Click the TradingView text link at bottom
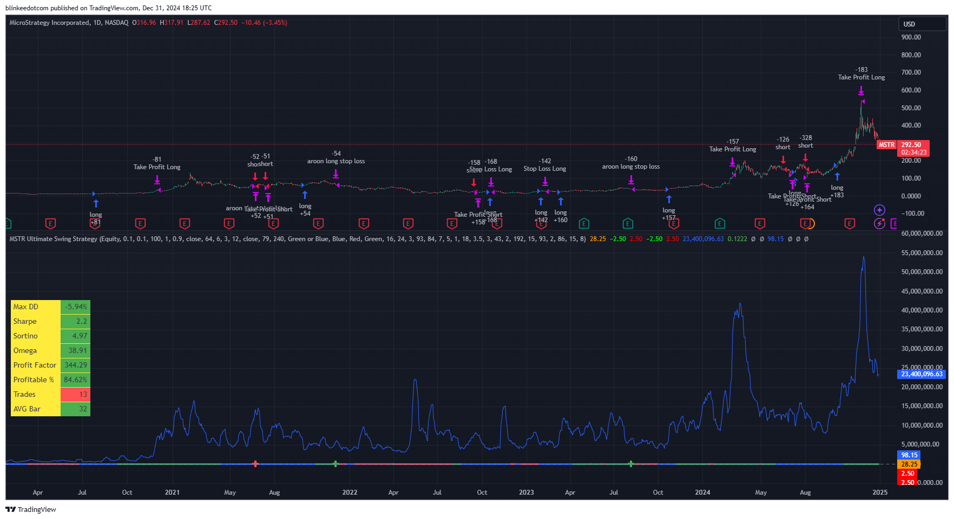Image resolution: width=954 pixels, height=519 pixels. [37, 509]
